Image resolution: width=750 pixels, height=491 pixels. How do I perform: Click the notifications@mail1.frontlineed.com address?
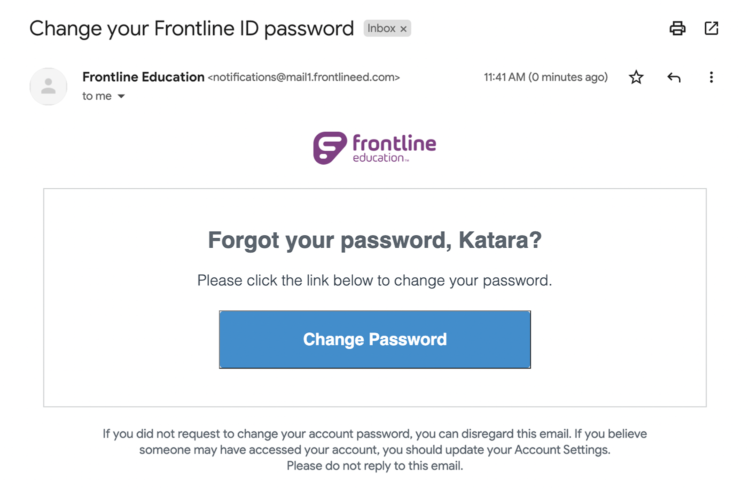pyautogui.click(x=303, y=77)
